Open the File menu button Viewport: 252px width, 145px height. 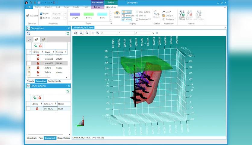pos(29,7)
